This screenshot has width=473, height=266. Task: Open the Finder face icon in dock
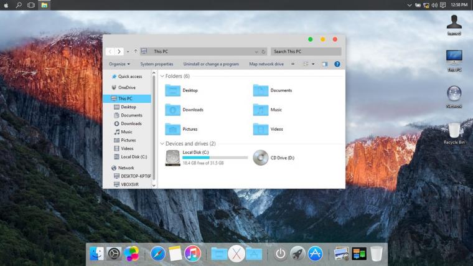point(96,254)
